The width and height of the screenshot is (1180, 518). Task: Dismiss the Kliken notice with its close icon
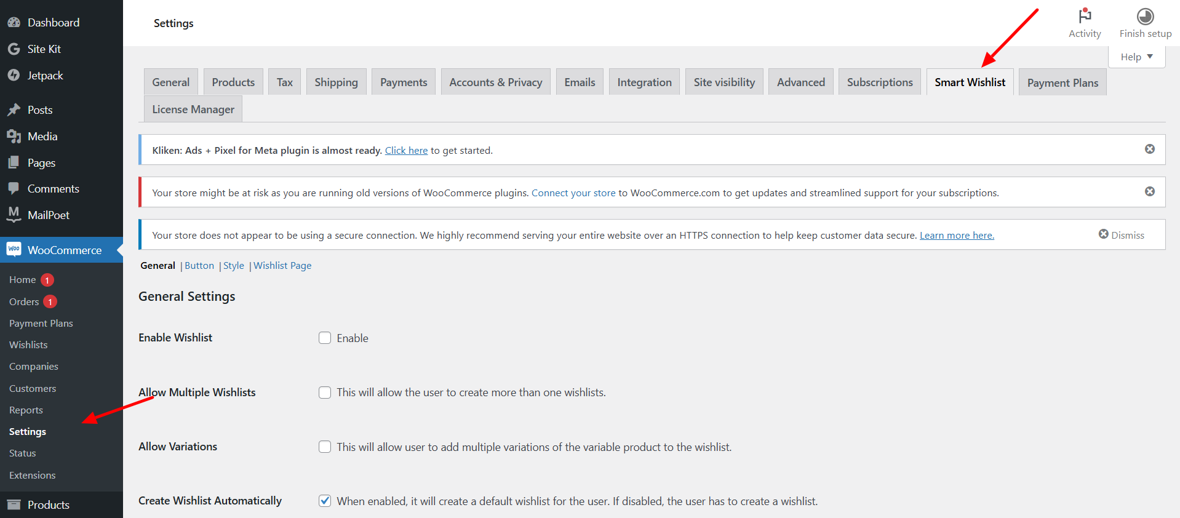point(1149,149)
